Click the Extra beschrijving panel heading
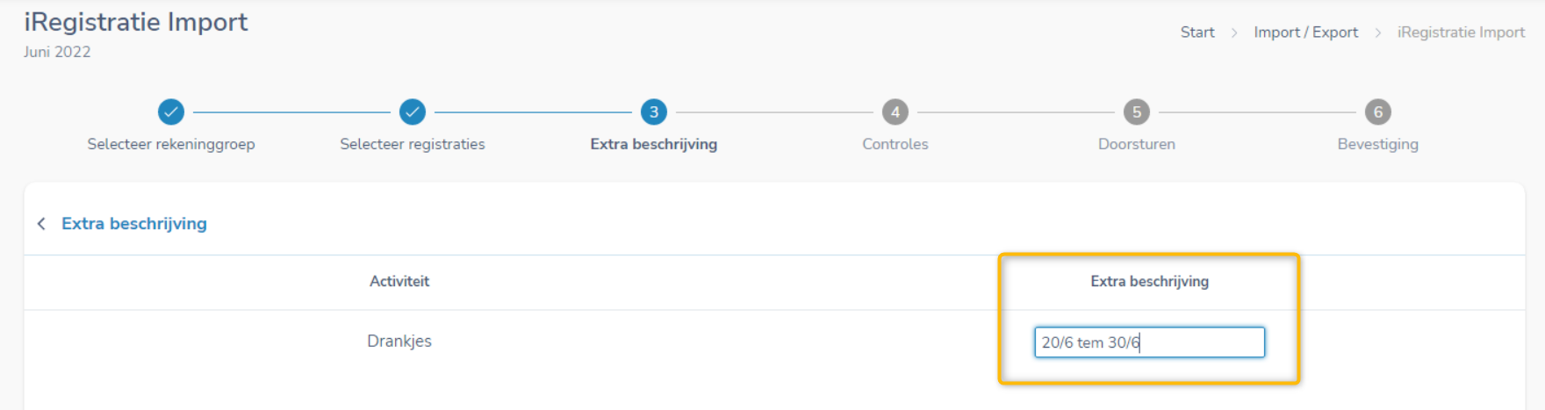 pyautogui.click(x=134, y=224)
